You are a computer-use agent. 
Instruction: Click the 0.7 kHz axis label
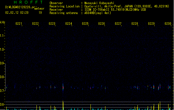coord(2,91)
